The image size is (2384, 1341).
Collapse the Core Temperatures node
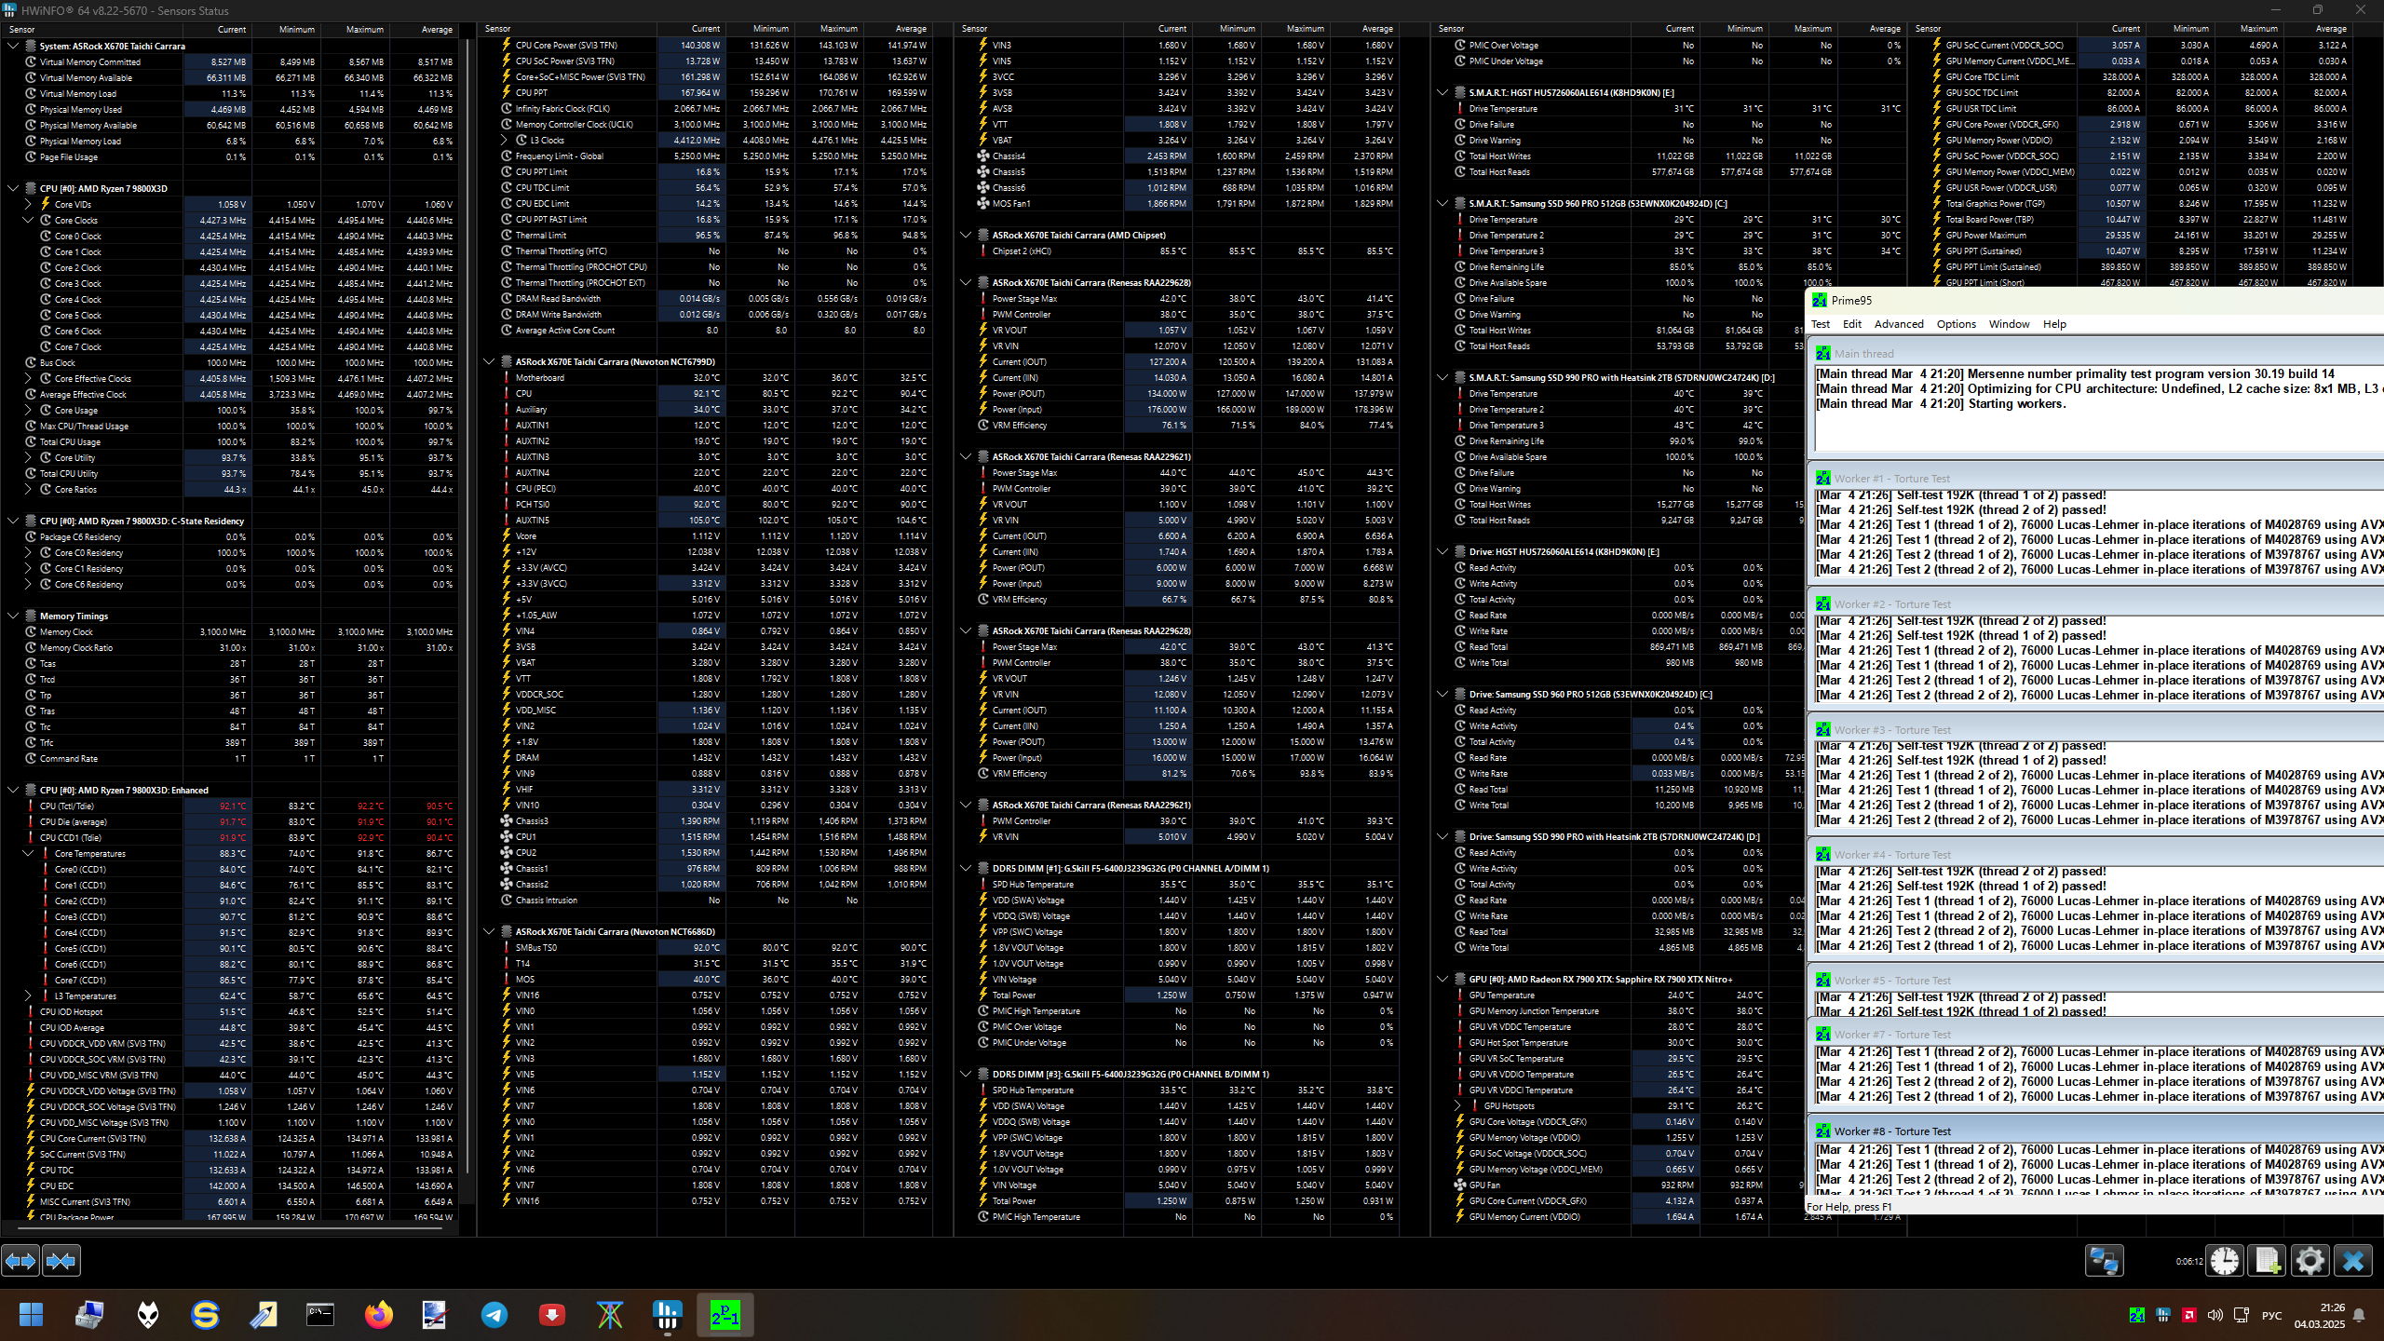point(28,853)
